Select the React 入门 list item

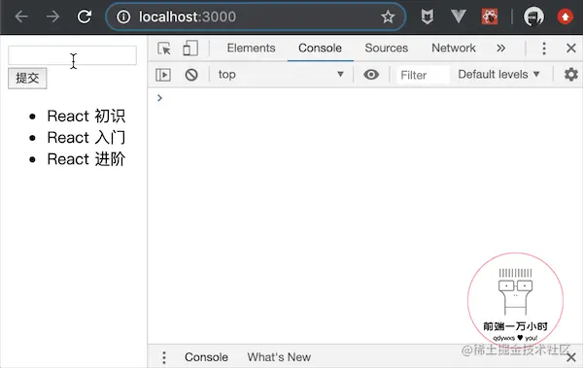pyautogui.click(x=86, y=138)
